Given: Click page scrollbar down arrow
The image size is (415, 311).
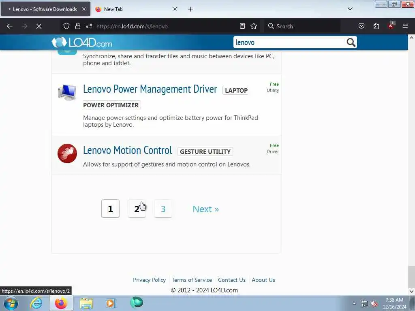Looking at the screenshot, I should [x=411, y=292].
